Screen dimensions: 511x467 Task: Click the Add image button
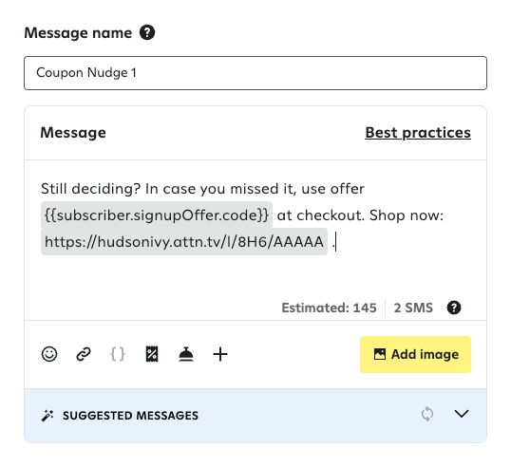[x=415, y=354]
